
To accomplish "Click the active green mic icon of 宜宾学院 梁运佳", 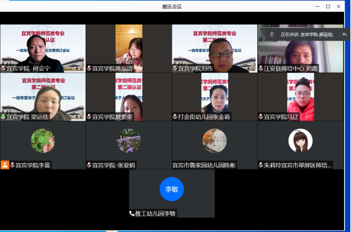I will [x=3, y=116].
